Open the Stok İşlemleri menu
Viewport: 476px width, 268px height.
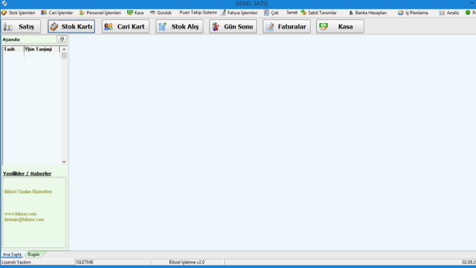tap(18, 13)
